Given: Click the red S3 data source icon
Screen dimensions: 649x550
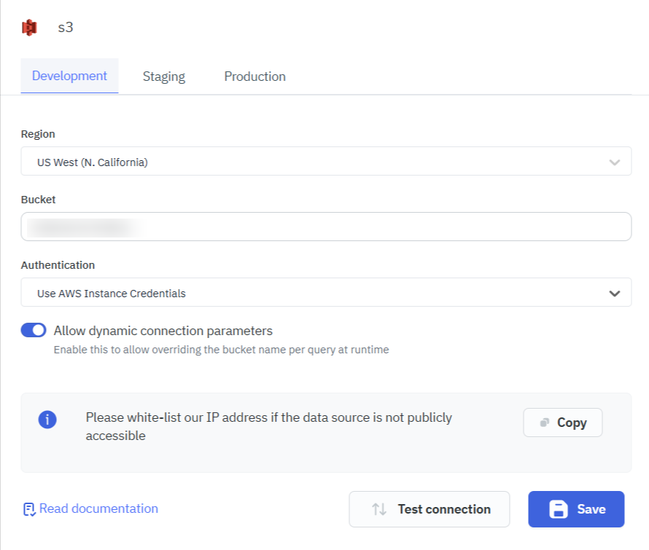Looking at the screenshot, I should (29, 27).
